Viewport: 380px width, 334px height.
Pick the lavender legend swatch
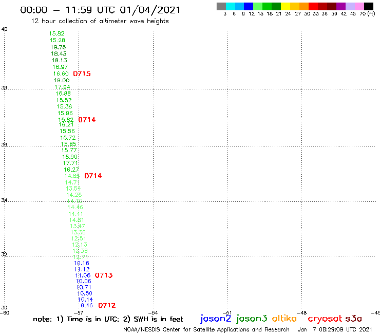pos(350,6)
